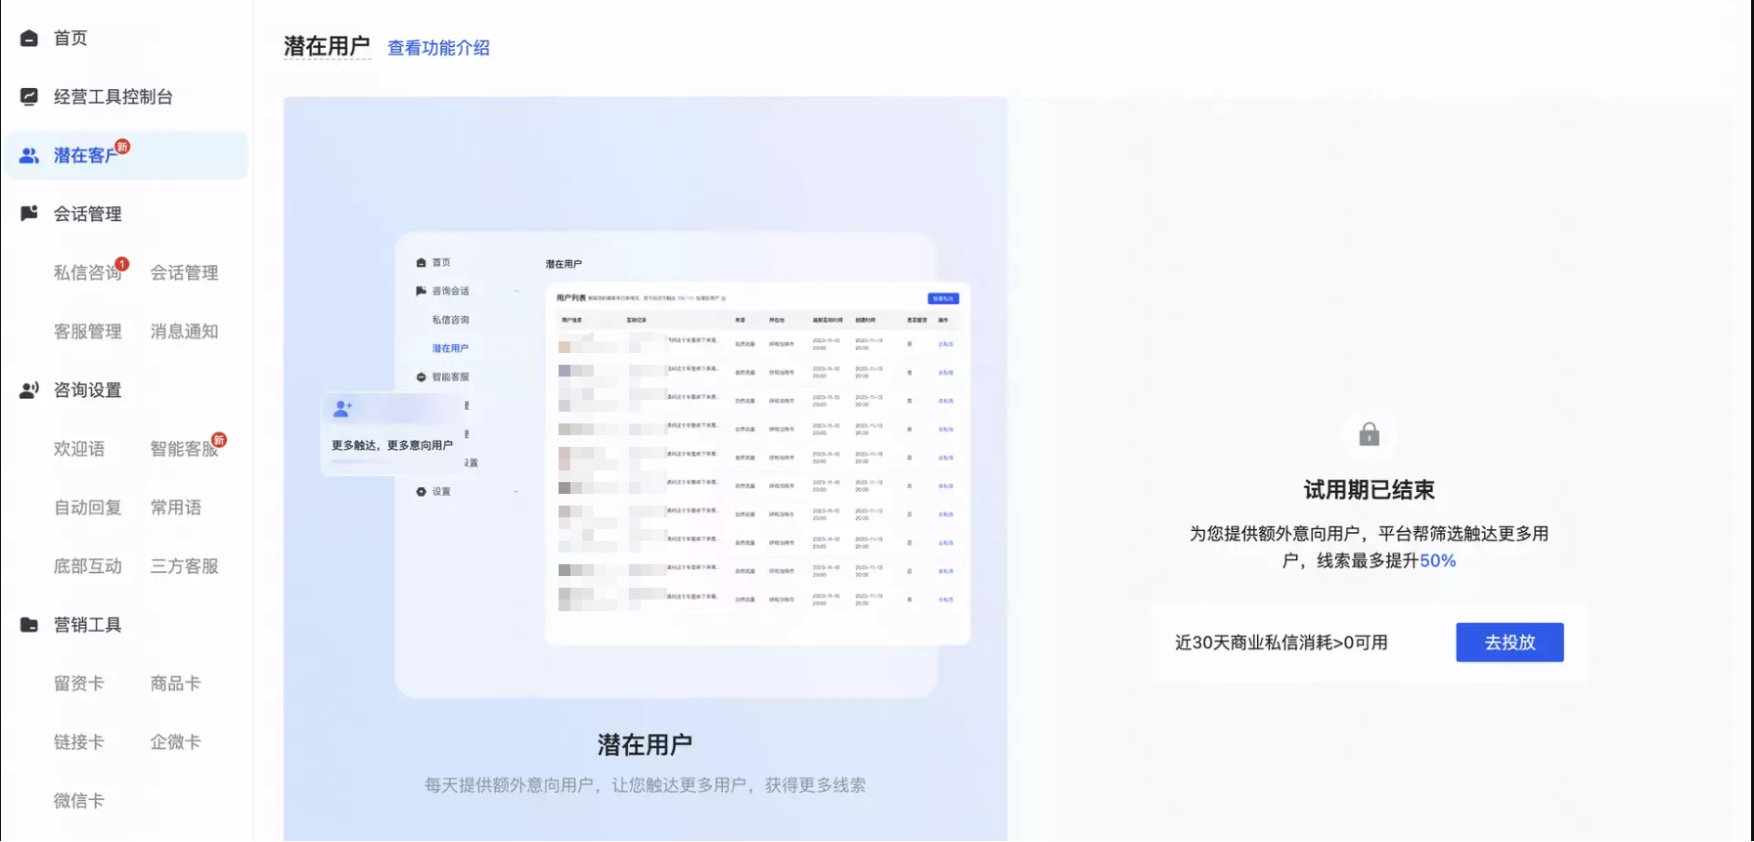
Task: Click the 营销工具 section heading
Action: click(87, 625)
